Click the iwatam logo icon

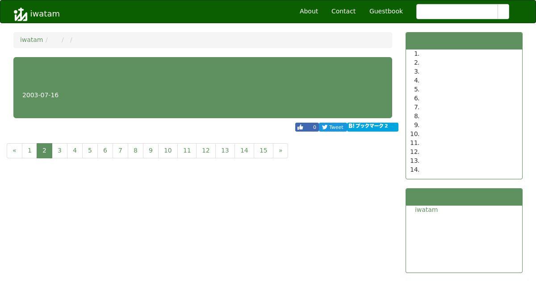(21, 14)
